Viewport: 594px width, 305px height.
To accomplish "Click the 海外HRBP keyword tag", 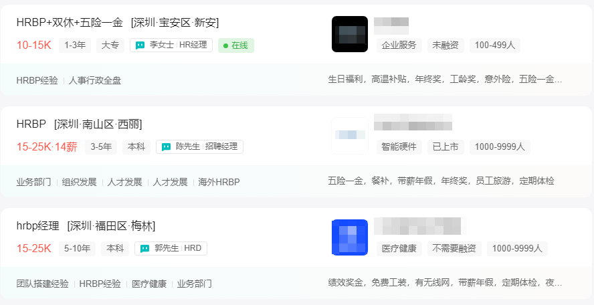I will pos(219,182).
